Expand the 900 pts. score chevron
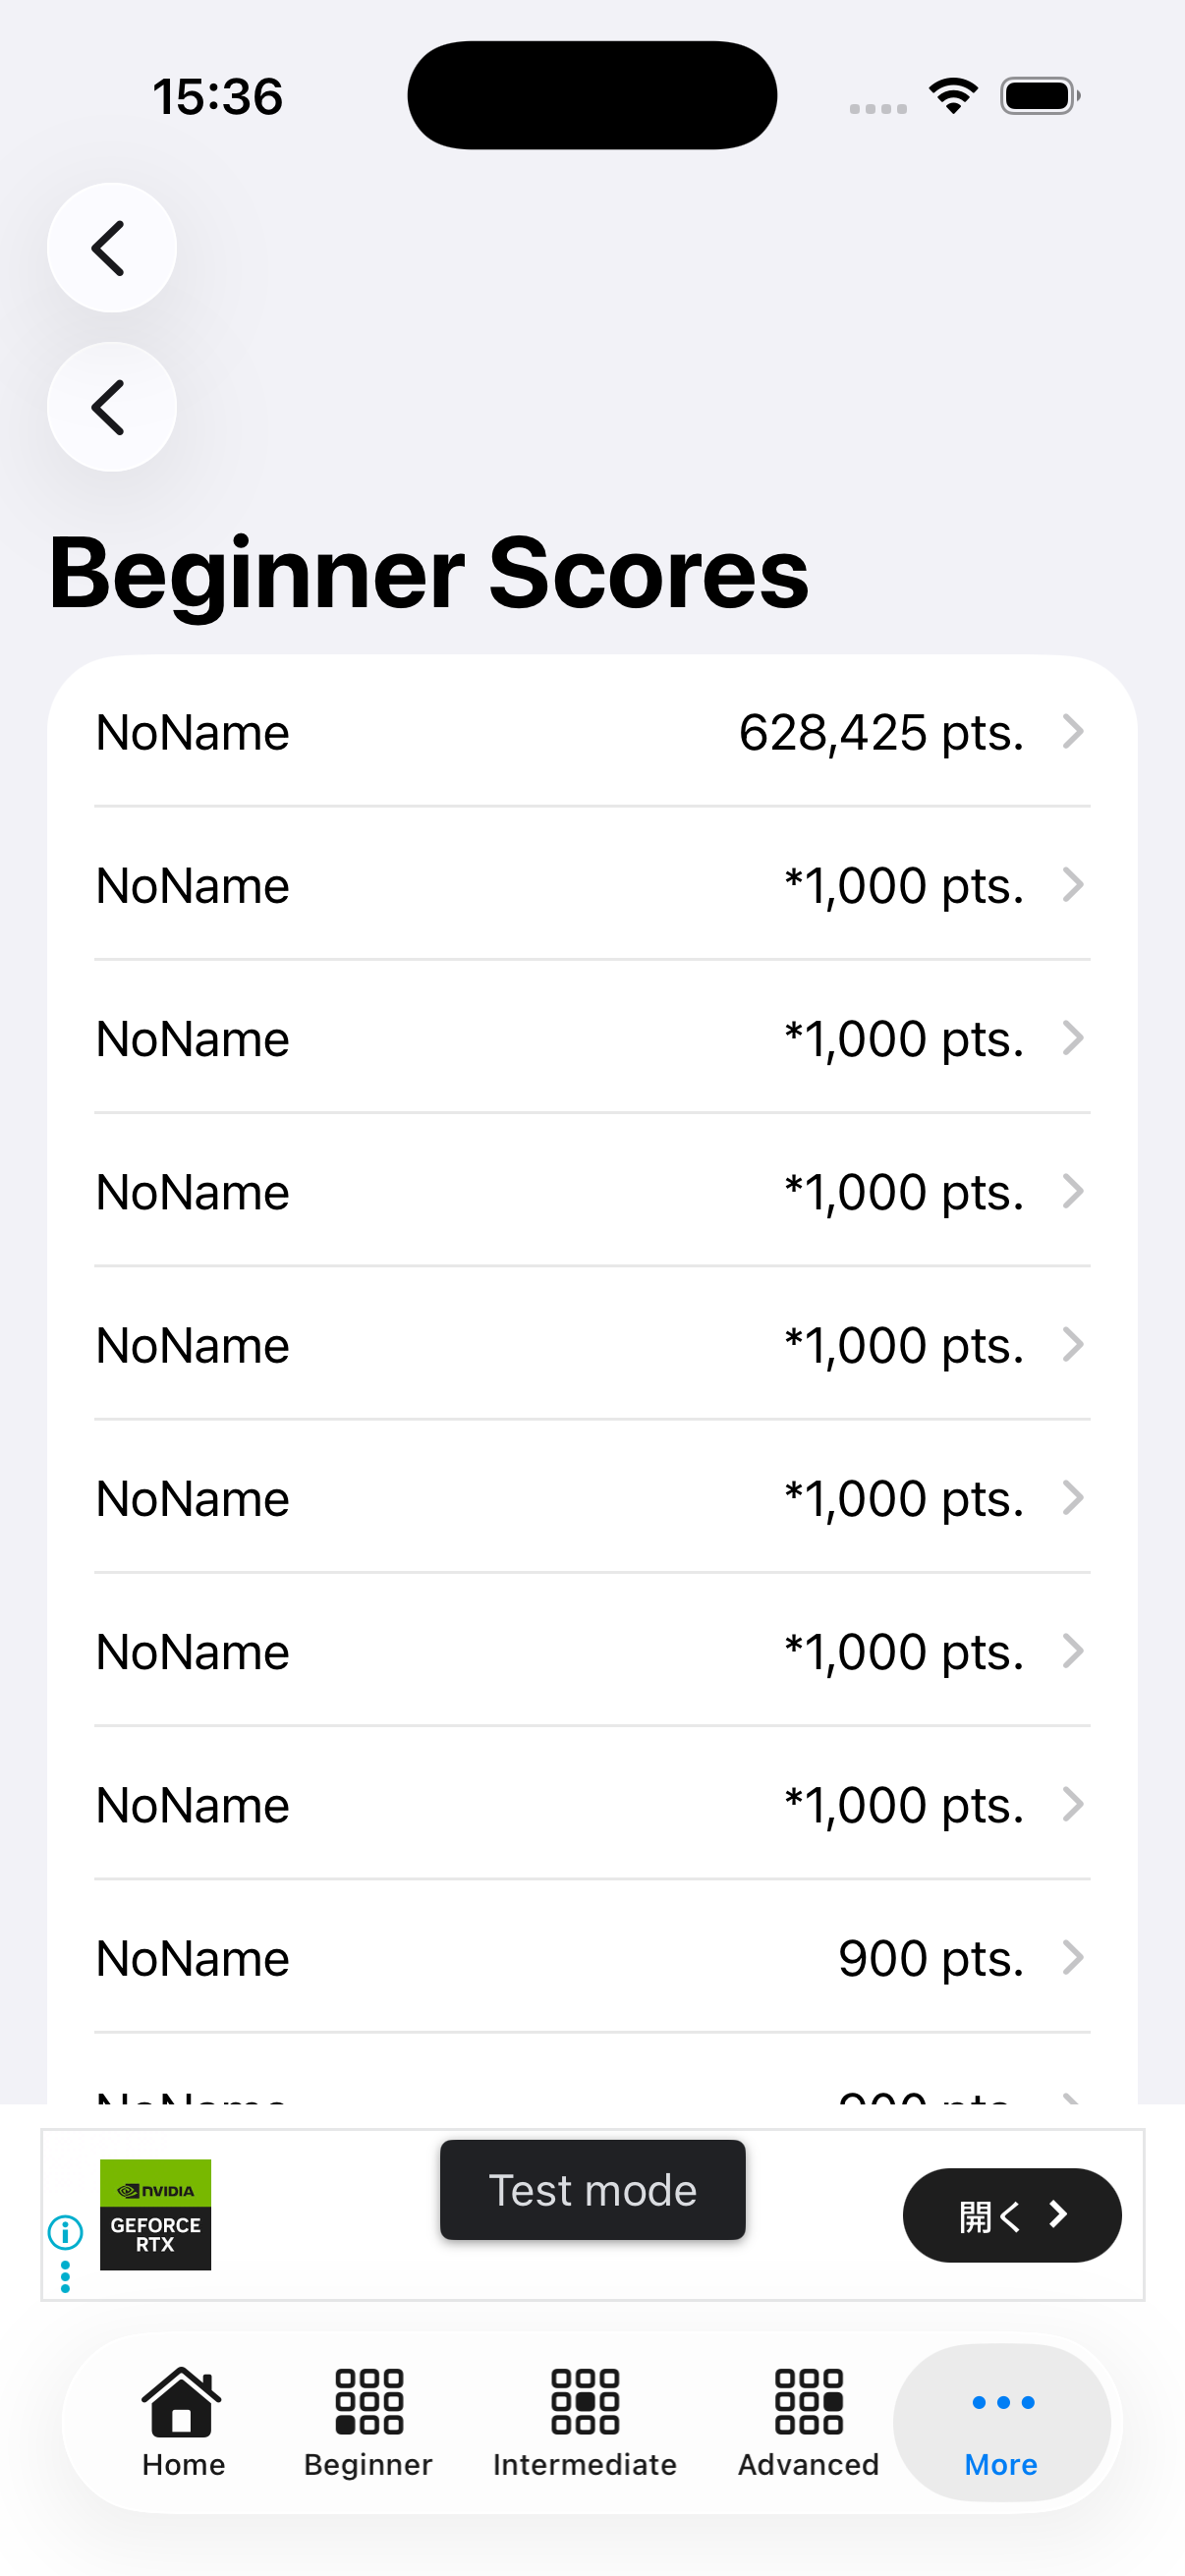 point(1073,1957)
